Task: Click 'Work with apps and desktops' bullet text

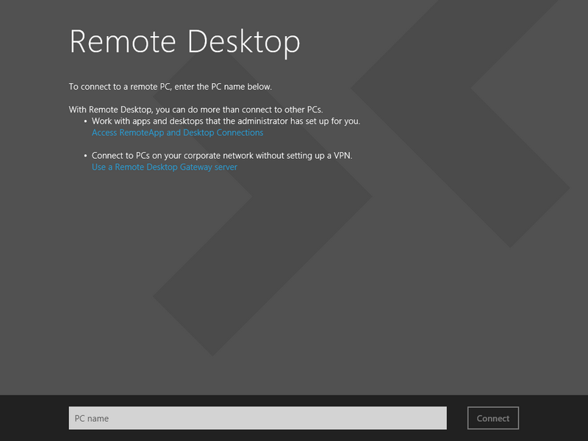Action: pos(226,121)
